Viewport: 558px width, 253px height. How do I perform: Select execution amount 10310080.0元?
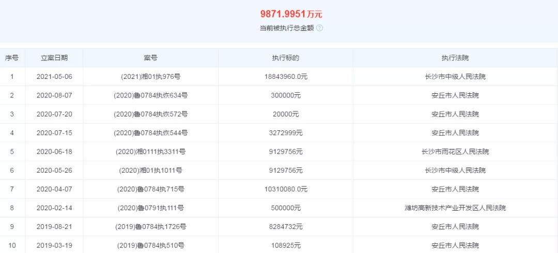[285, 190]
